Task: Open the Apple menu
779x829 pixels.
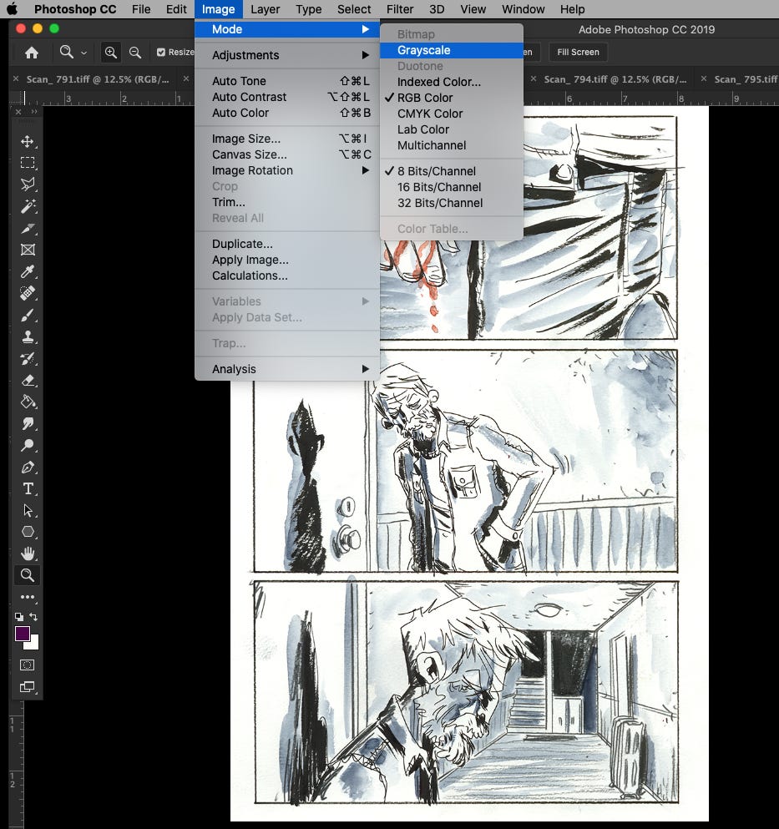Action: coord(12,9)
